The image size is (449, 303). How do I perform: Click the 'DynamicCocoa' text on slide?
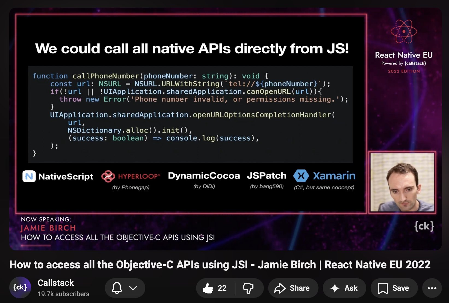point(204,176)
